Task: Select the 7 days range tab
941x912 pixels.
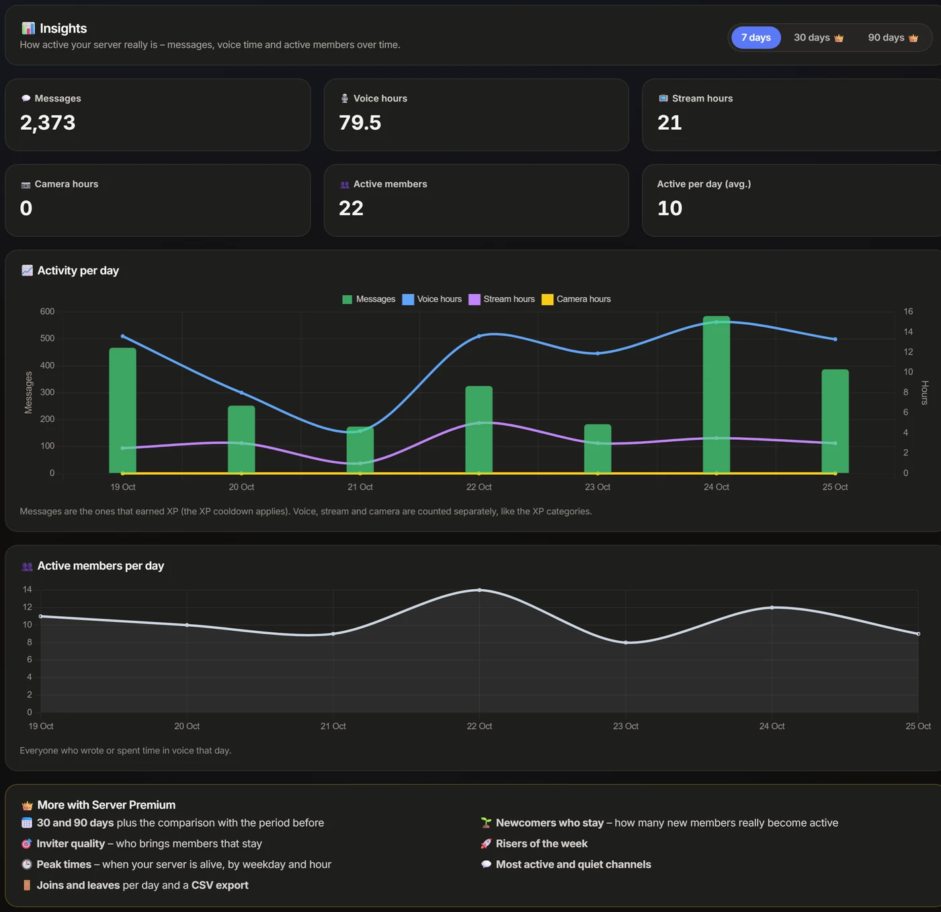Action: click(755, 38)
